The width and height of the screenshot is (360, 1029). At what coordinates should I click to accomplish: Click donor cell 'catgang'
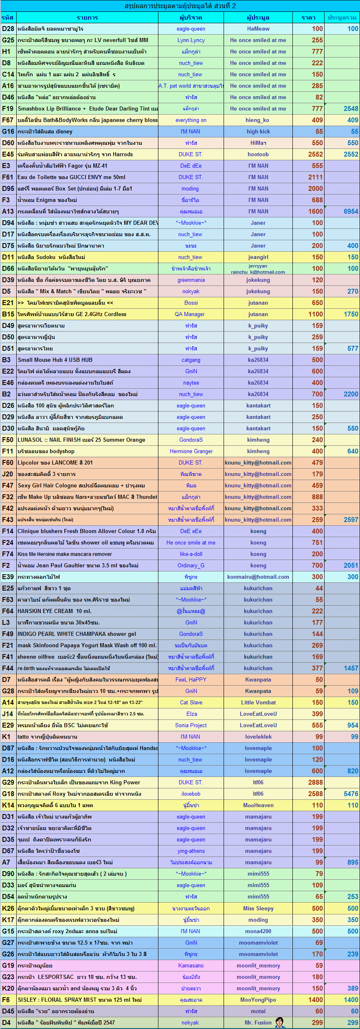click(191, 360)
